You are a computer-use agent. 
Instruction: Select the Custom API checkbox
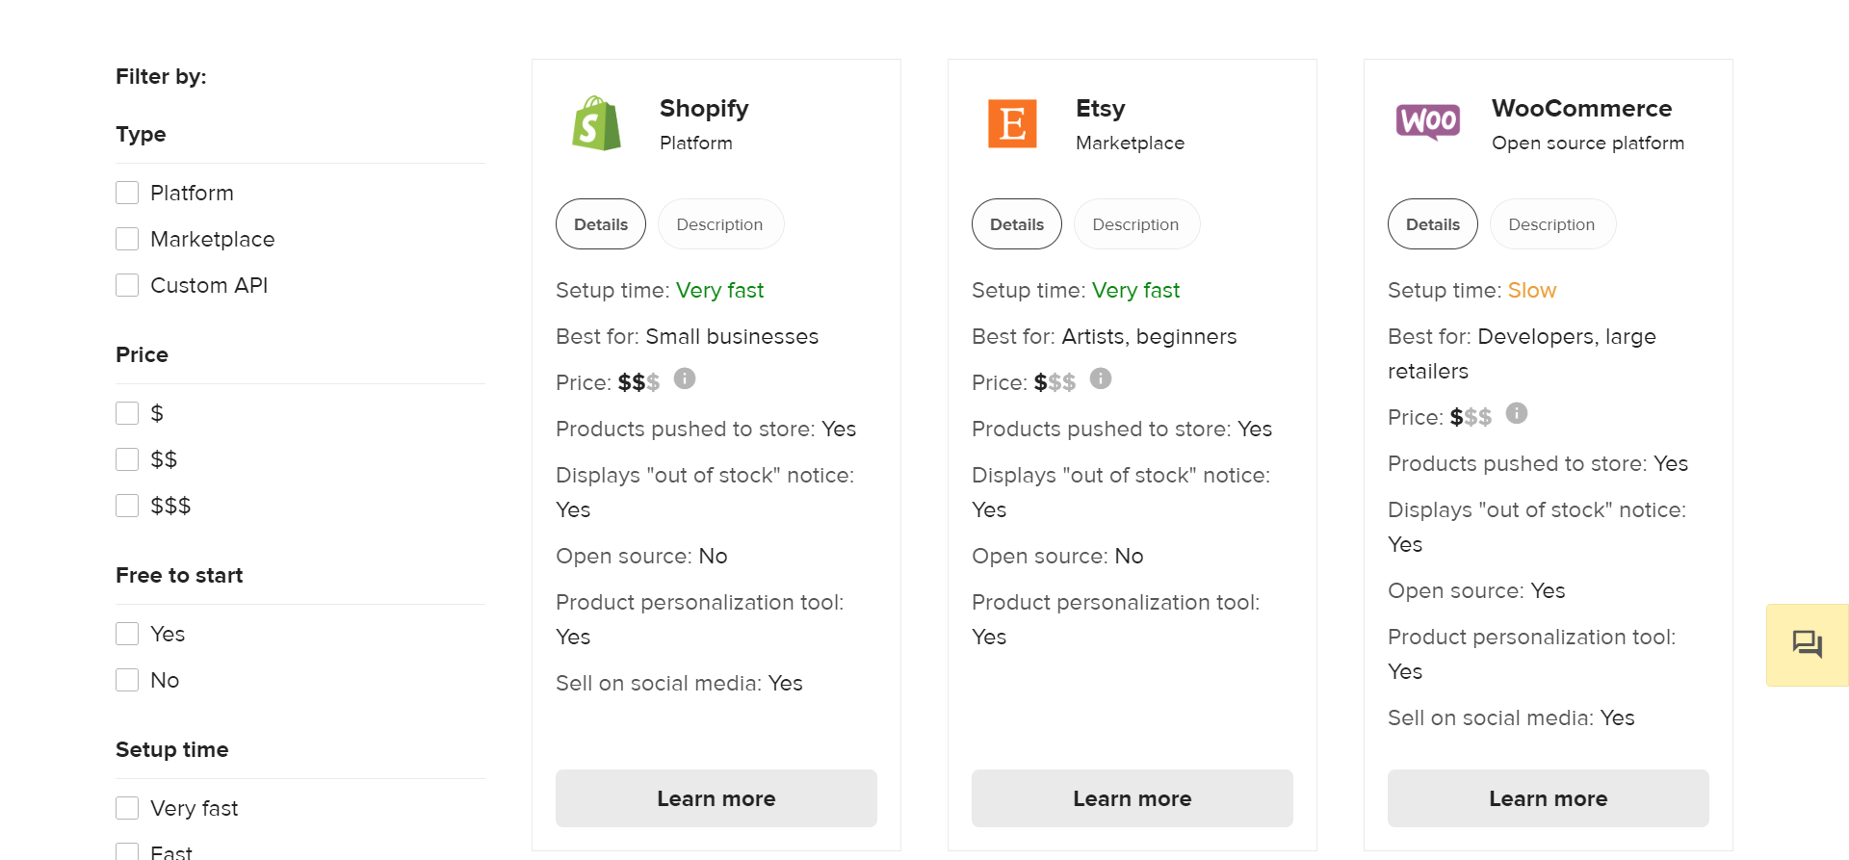(126, 284)
